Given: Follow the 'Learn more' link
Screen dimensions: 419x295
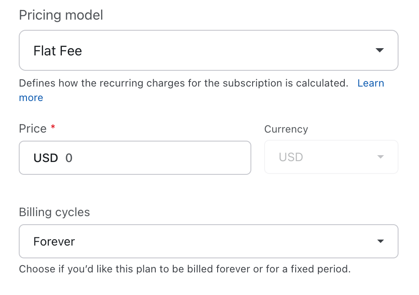Looking at the screenshot, I should coord(370,83).
